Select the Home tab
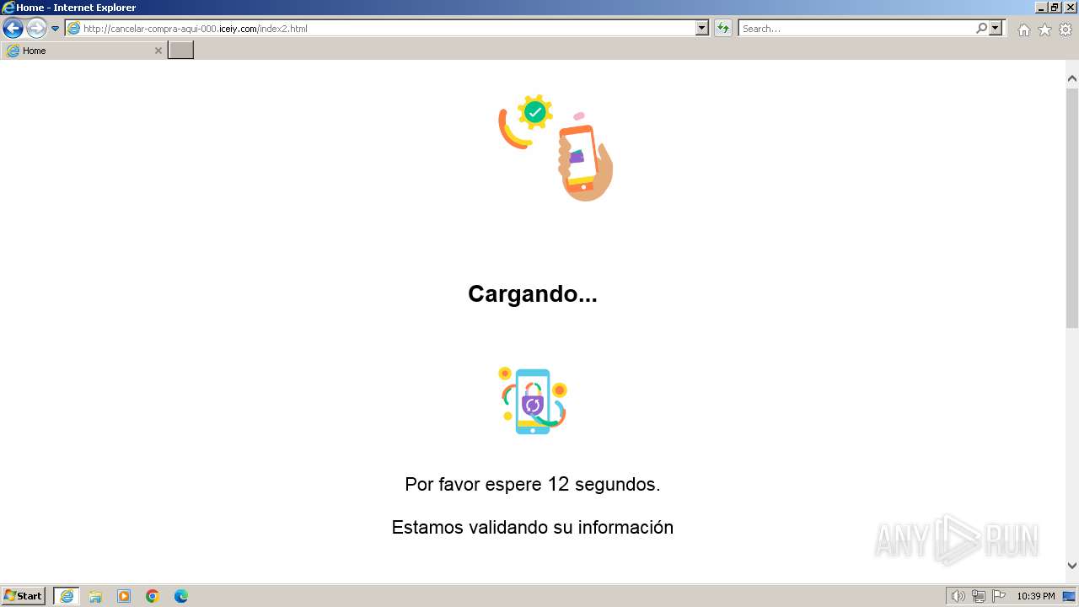This screenshot has height=607, width=1079. 84,51
